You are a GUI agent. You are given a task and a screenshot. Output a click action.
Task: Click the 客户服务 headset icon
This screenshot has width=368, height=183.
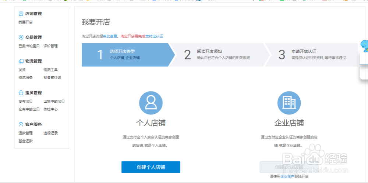[x=21, y=124]
